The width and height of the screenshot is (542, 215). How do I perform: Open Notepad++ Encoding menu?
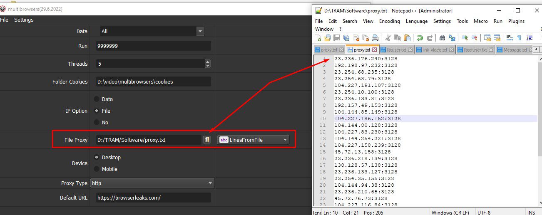pos(390,21)
